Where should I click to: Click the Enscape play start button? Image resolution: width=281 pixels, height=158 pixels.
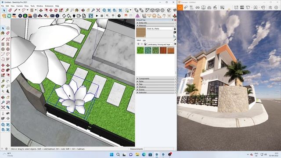tap(97, 16)
